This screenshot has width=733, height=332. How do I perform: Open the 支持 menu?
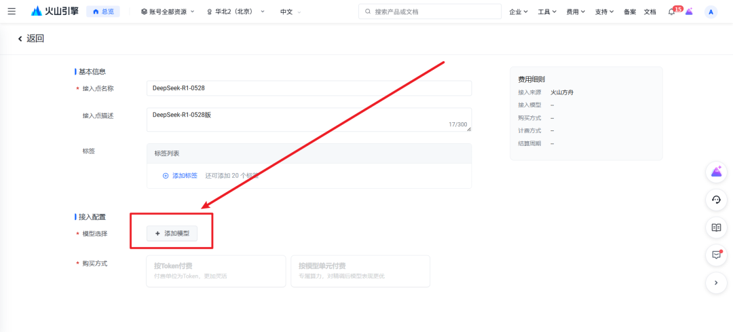604,12
